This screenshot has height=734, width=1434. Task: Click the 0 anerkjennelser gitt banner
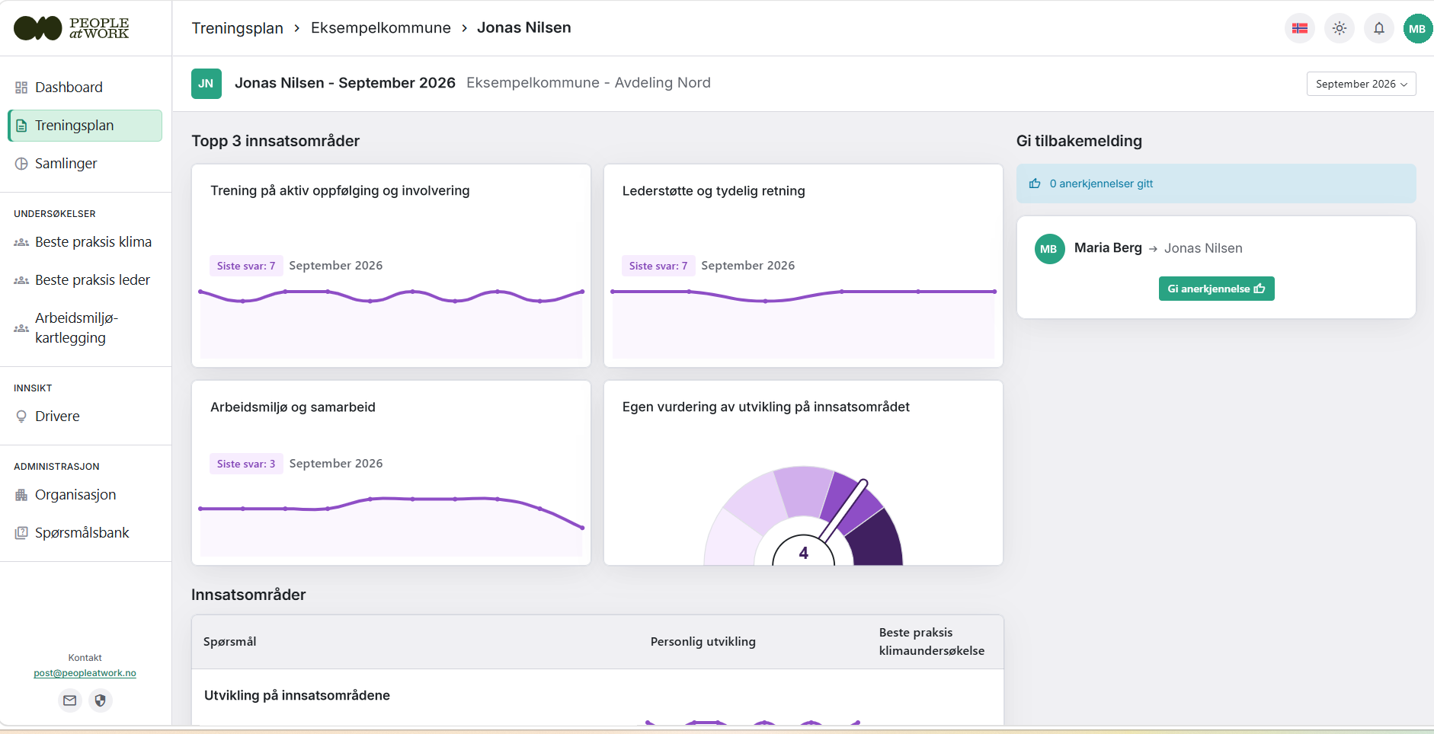[x=1216, y=183]
